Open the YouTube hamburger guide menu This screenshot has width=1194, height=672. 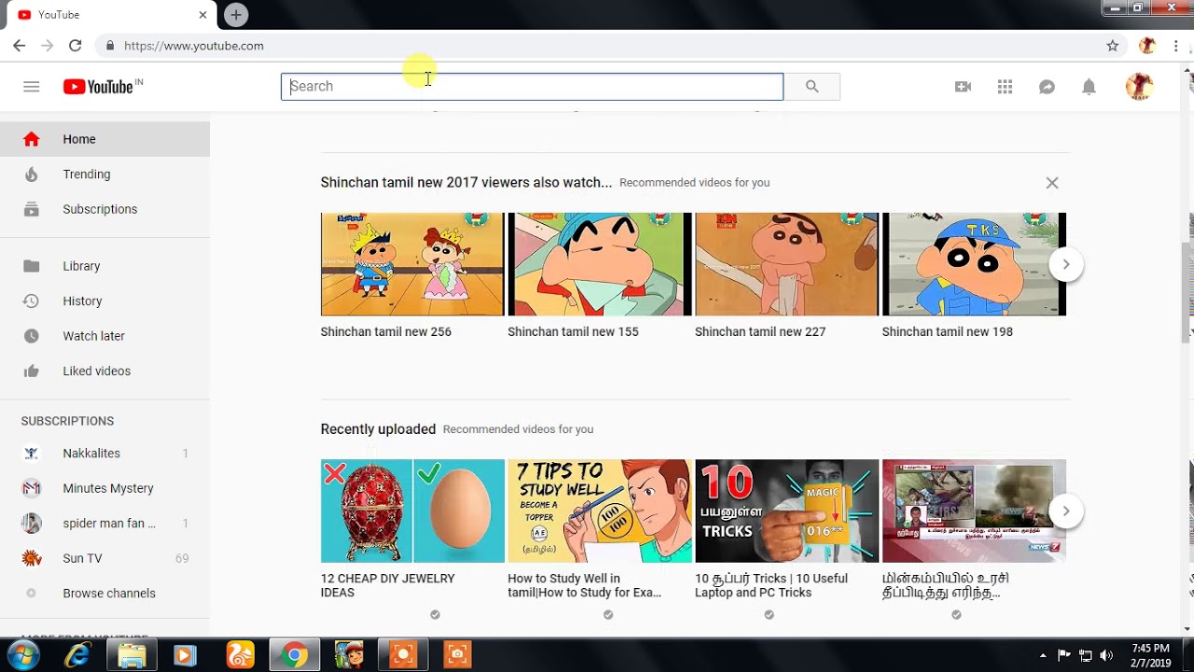tap(32, 87)
